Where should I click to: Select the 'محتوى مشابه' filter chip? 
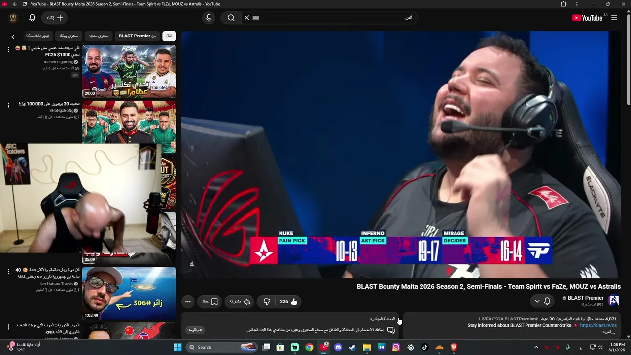[x=99, y=36]
